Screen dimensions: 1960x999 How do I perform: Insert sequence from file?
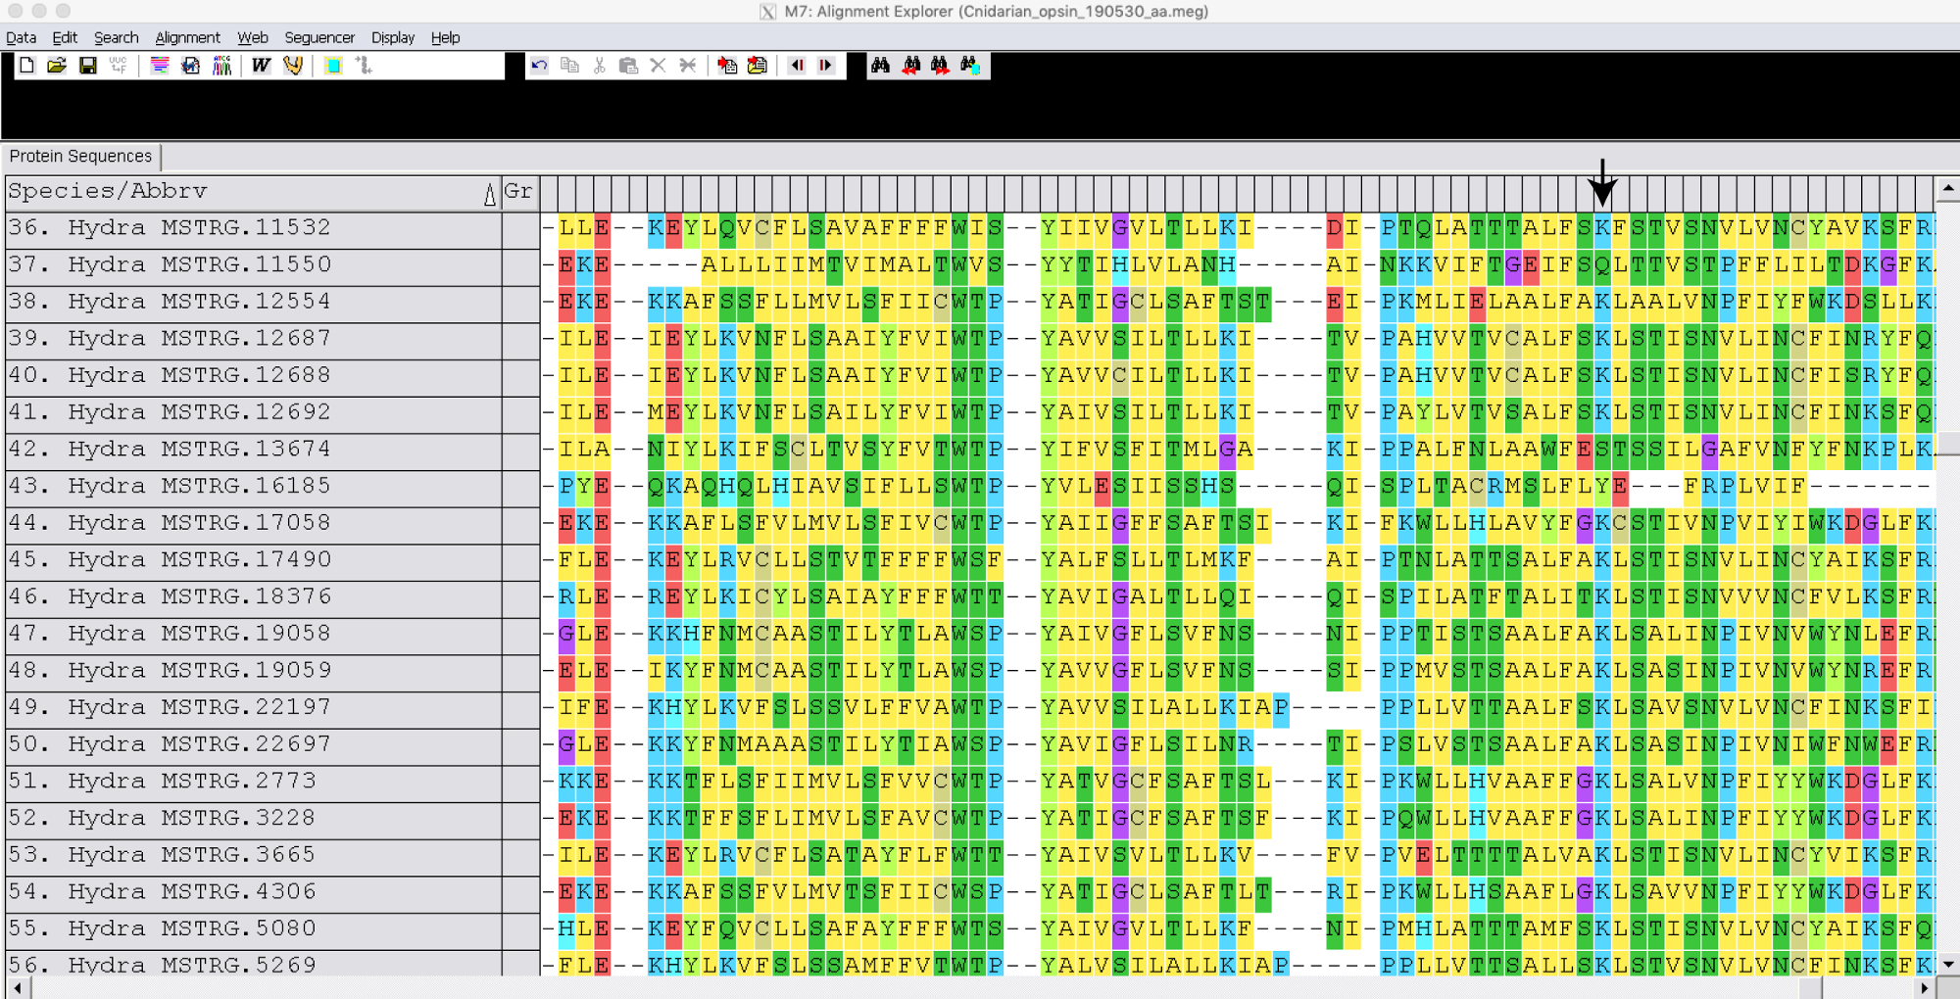point(758,66)
